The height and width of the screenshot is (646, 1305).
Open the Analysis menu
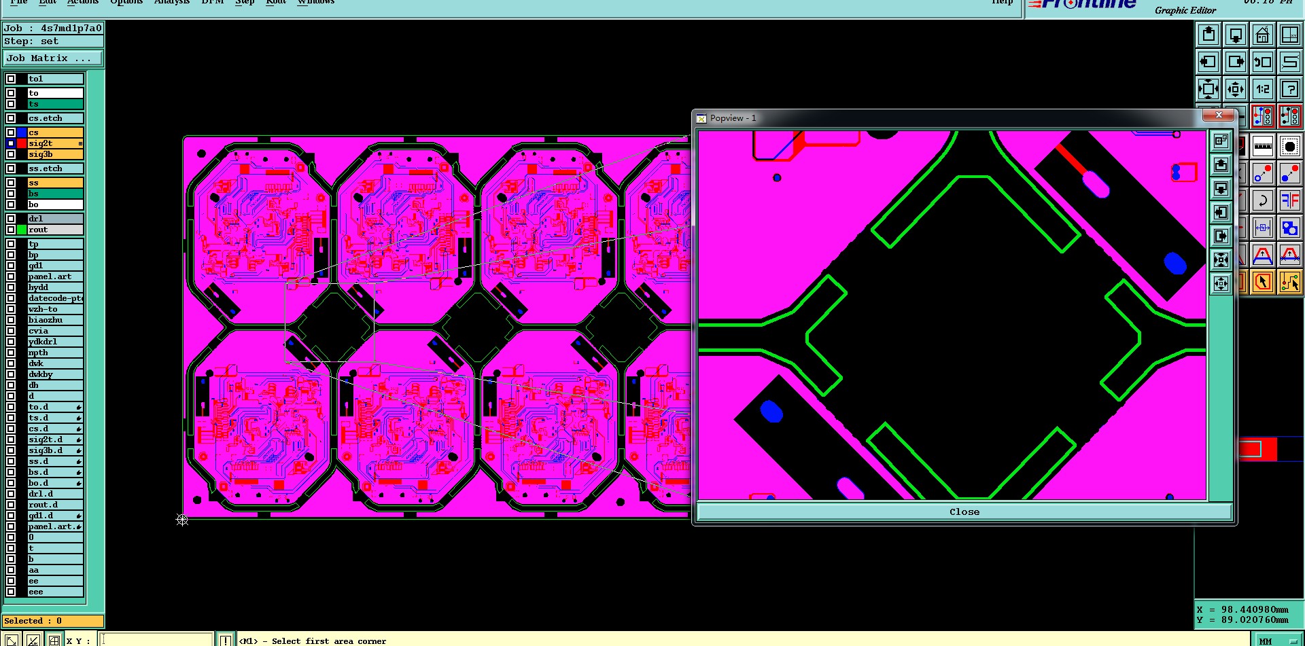pos(172,2)
